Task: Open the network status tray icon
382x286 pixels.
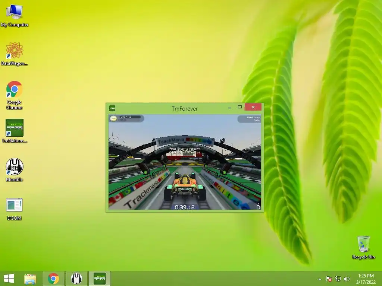Action: [338, 279]
